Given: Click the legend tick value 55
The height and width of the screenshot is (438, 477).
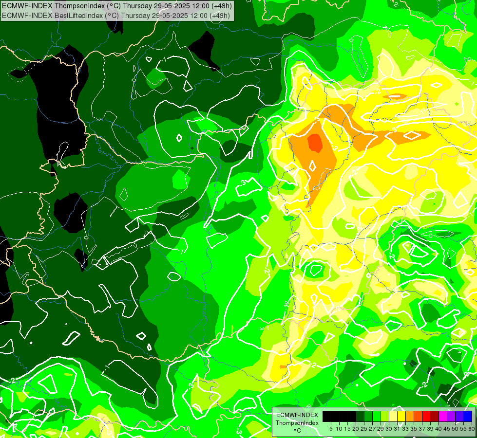Looking at the screenshot, I should 463,429.
